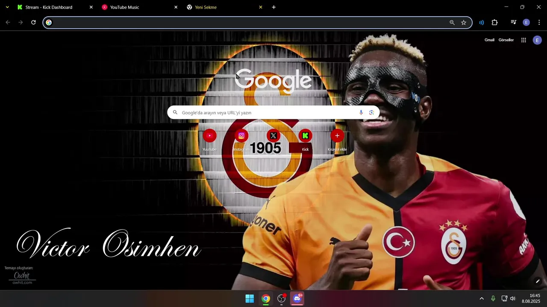
Task: Open Discord from the taskbar
Action: pyautogui.click(x=297, y=298)
